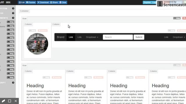Open help icon beside GRID SYSTEM section

[13, 8]
